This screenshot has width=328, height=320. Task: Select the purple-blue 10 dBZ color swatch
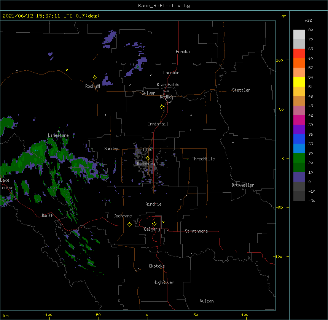(299, 177)
